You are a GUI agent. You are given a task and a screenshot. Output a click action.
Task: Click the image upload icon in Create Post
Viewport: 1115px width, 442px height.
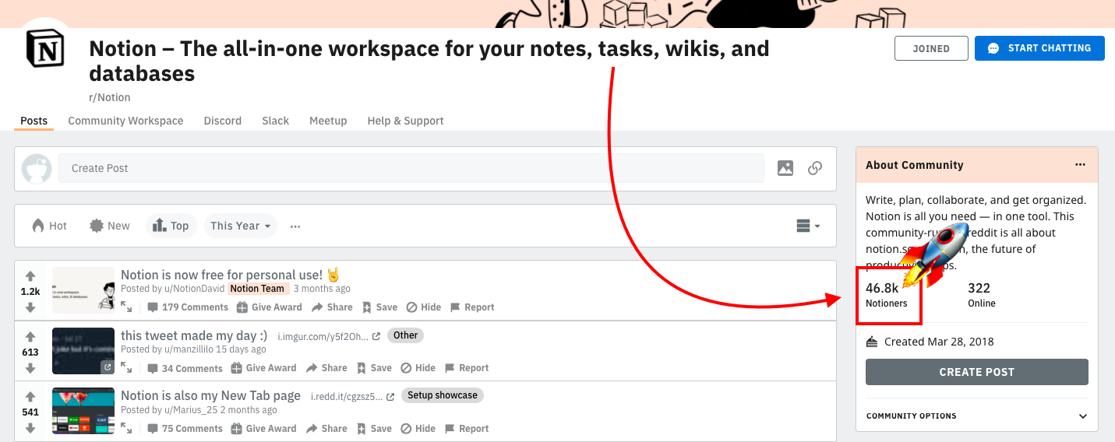point(785,168)
